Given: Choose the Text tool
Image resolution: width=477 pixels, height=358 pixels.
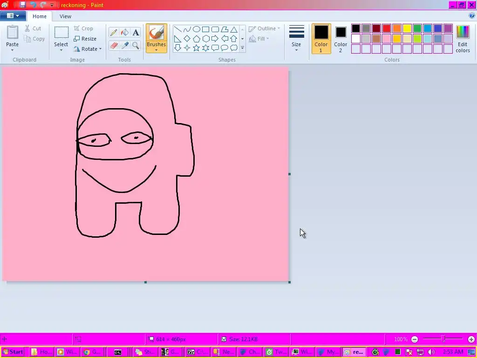Looking at the screenshot, I should click(136, 32).
